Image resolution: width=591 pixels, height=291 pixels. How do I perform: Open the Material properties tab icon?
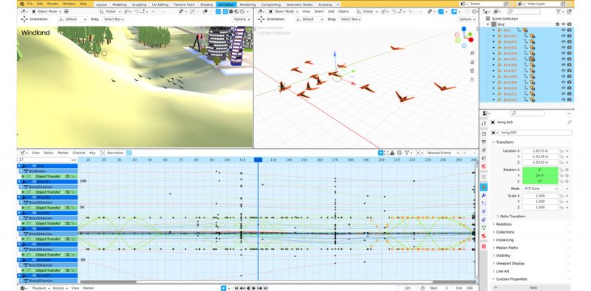(484, 236)
